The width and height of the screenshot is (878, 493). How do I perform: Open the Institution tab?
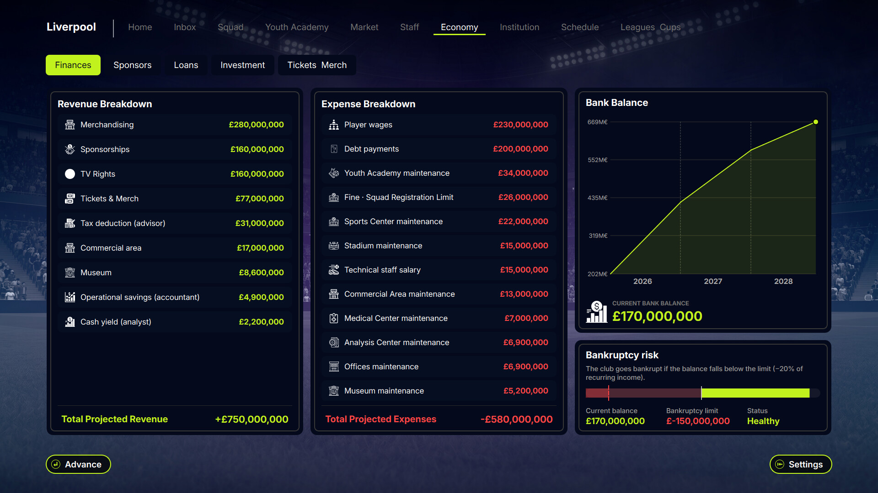point(519,27)
